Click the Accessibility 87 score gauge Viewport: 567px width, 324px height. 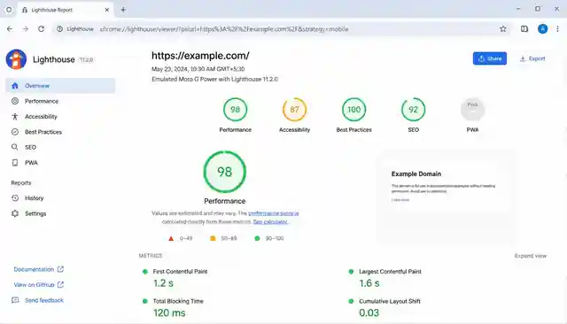click(295, 110)
